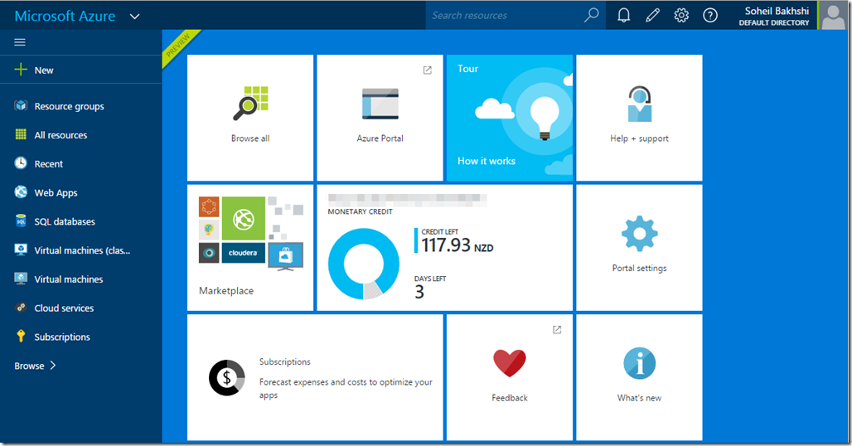
Task: Click the Forecast expenses description text
Action: [x=346, y=389]
